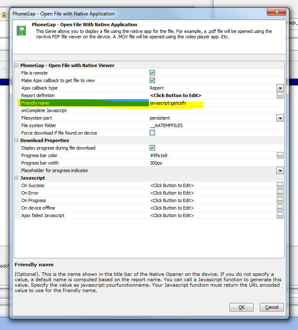Edit On Progress script via ellipsis button

tap(280, 200)
